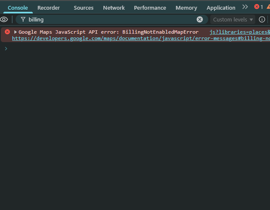Click the info icon next to Custom levels
Screen dimensions: 270x210
(262, 19)
